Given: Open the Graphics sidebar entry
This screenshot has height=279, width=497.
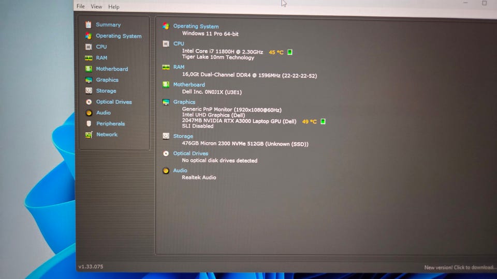Looking at the screenshot, I should pos(107,80).
